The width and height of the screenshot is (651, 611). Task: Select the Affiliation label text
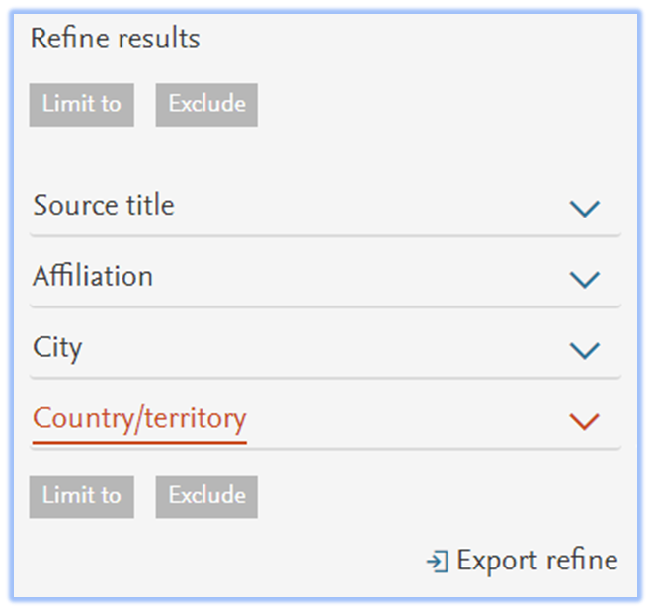[93, 276]
